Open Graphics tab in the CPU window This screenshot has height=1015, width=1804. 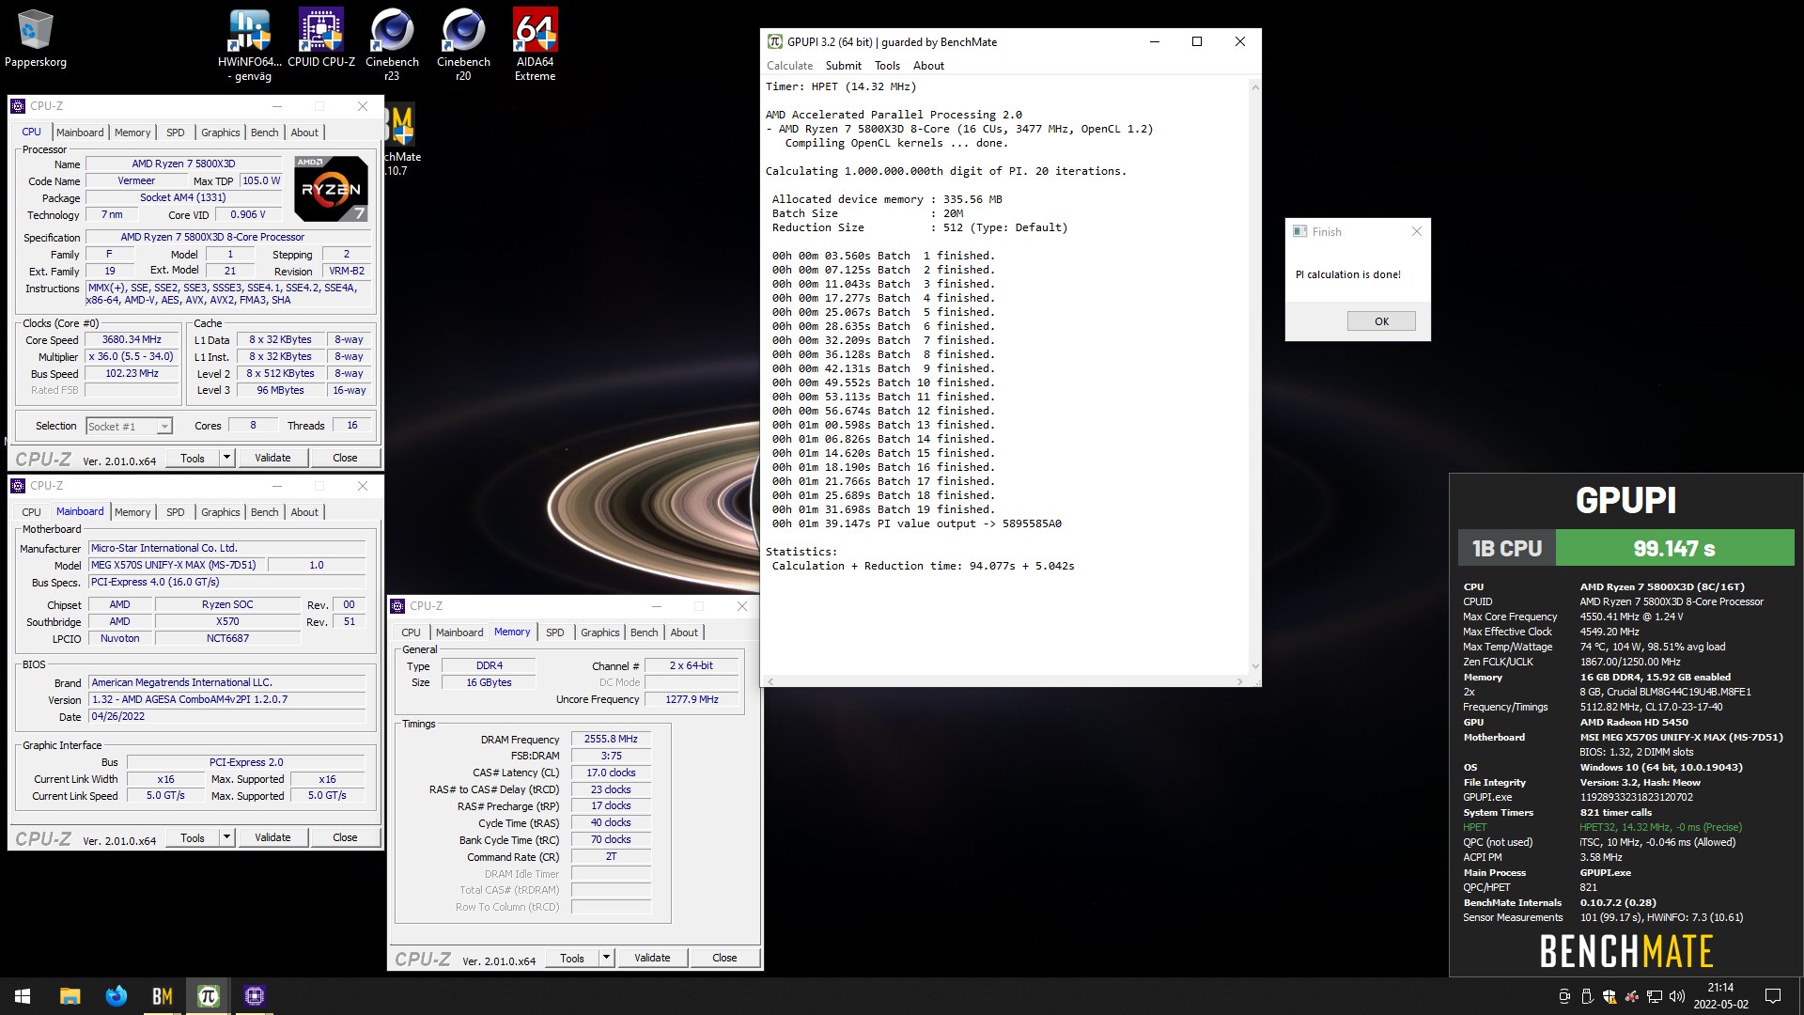[x=221, y=133]
